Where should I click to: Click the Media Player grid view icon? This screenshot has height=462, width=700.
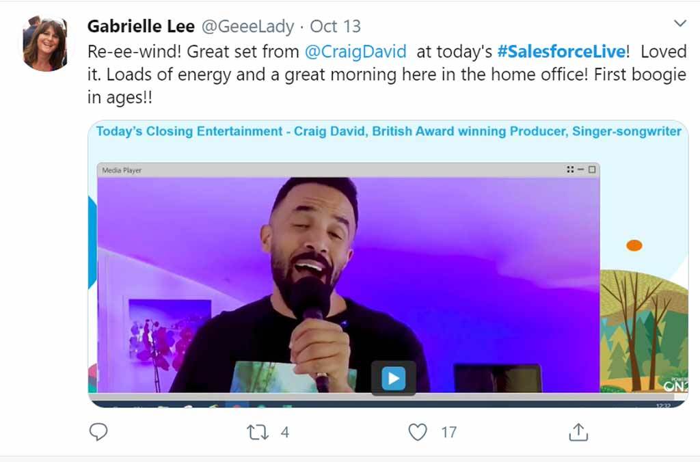570,169
